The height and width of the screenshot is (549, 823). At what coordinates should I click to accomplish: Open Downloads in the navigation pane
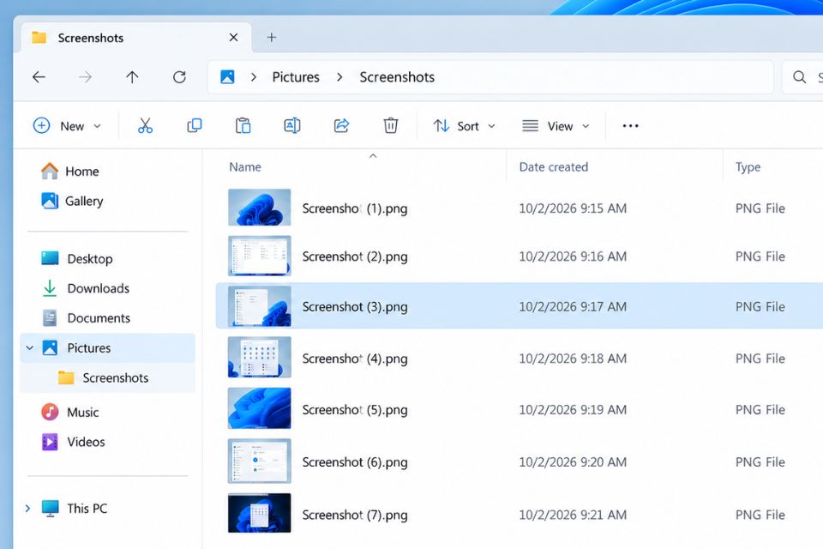[85, 288]
